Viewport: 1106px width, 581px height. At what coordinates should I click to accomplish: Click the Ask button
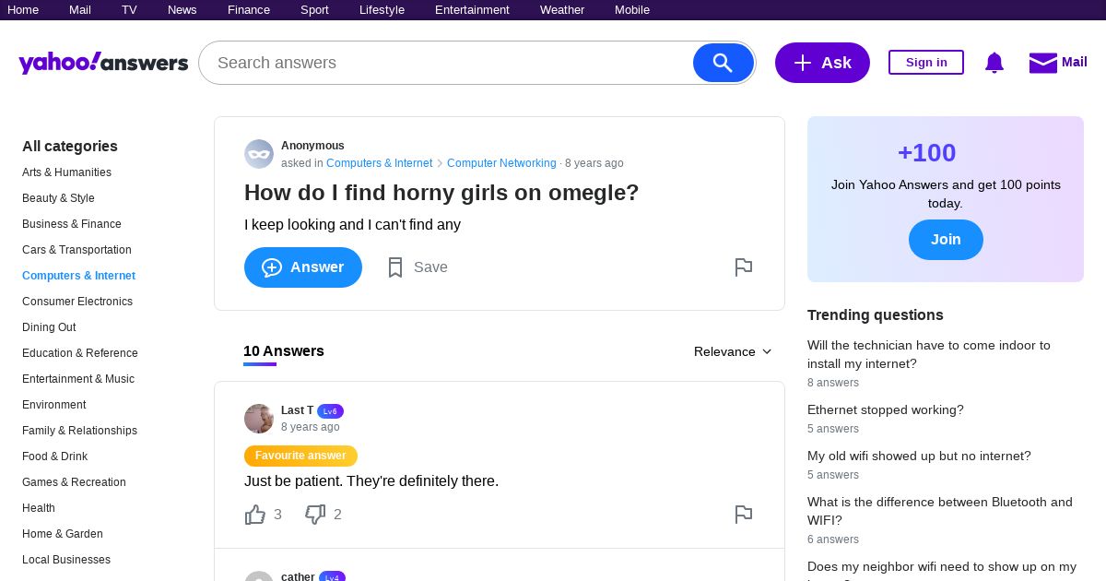pyautogui.click(x=822, y=63)
